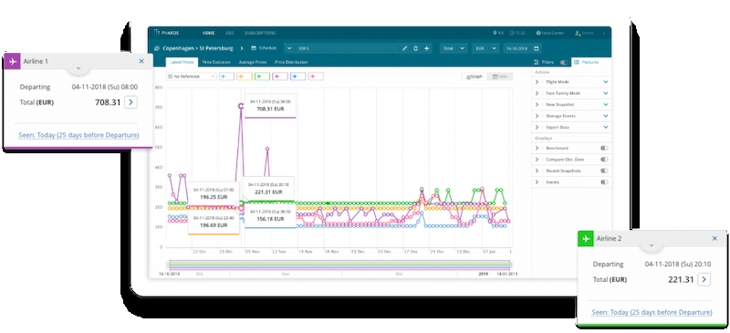Screen dimensions: 730x333
Task: Click the plus add icon in route bar
Action: tap(426, 48)
